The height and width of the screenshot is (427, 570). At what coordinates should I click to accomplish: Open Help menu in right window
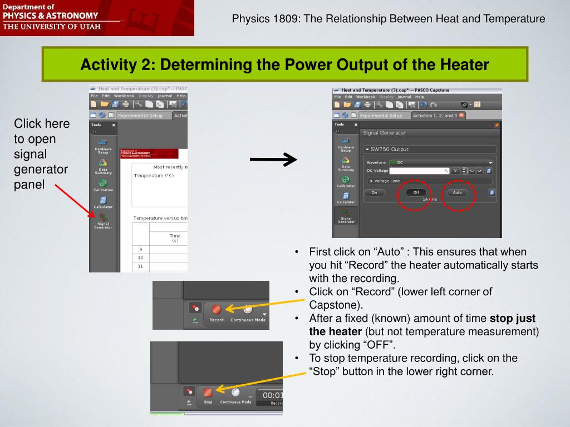tap(420, 97)
